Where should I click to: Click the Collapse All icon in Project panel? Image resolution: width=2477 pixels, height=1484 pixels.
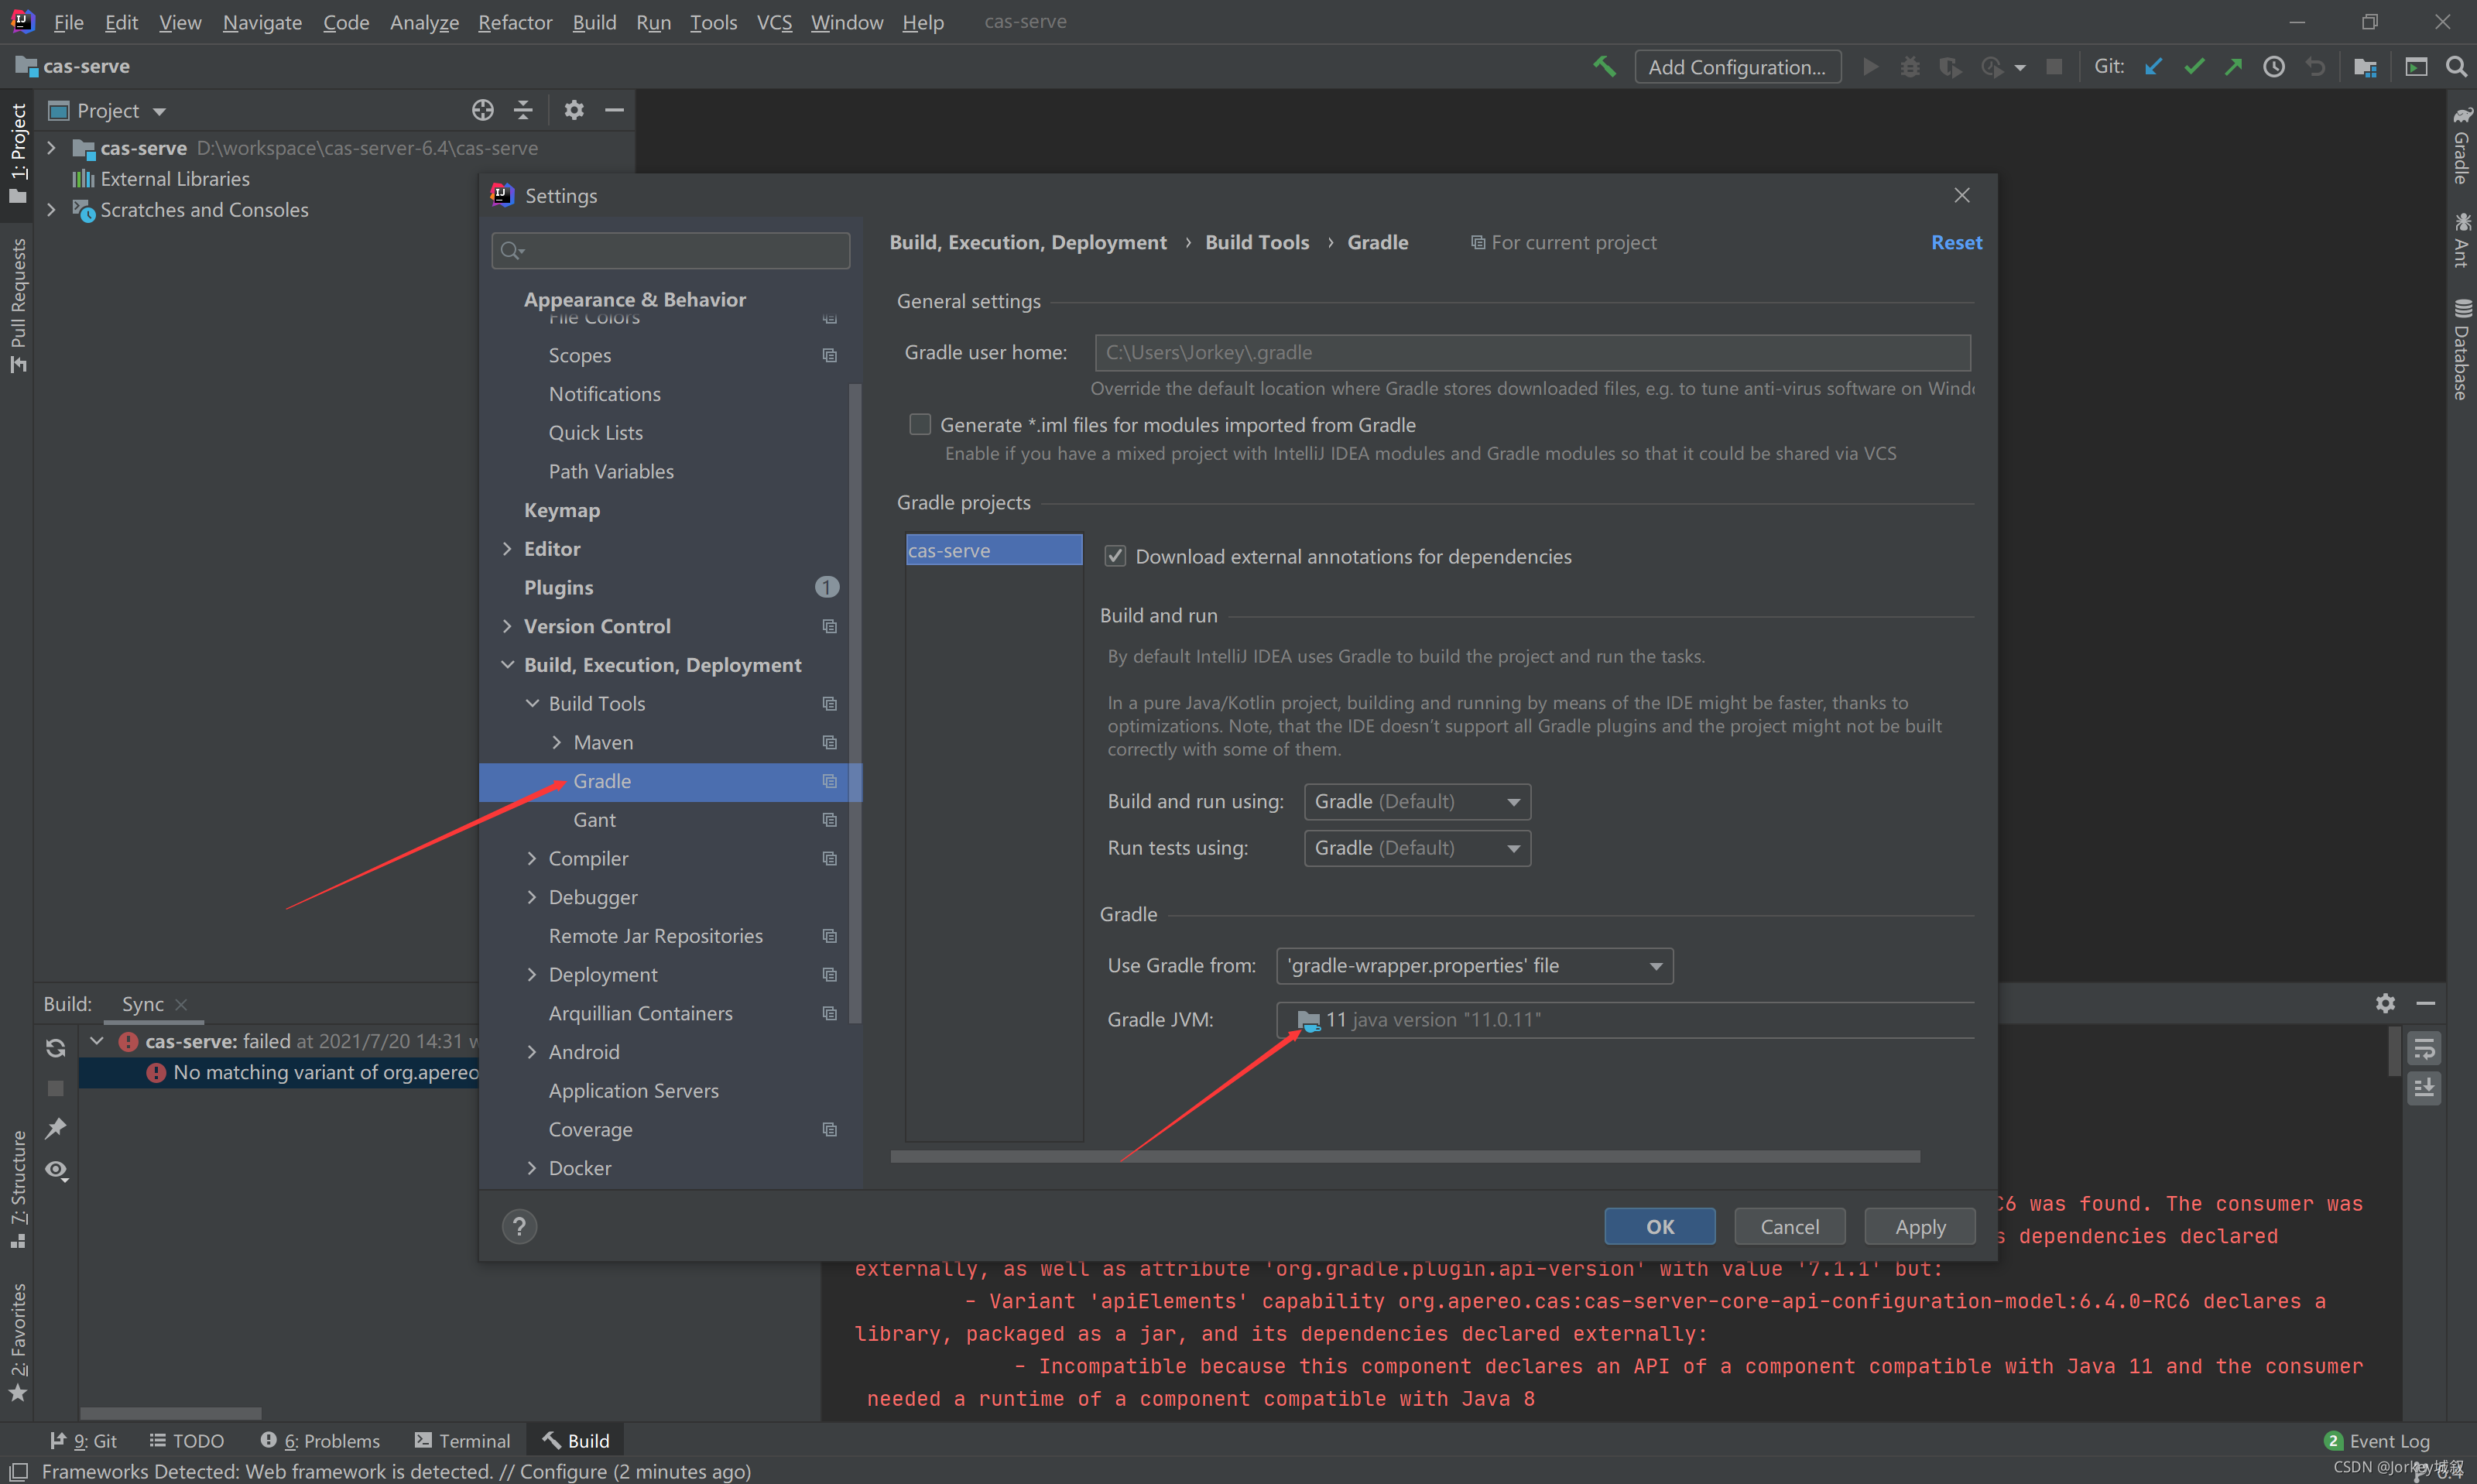pos(522,110)
